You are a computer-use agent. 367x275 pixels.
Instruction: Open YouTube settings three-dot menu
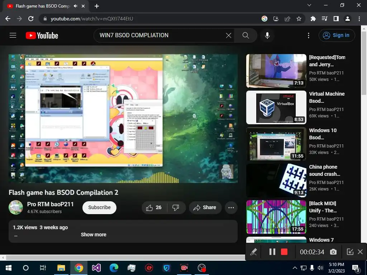click(x=309, y=35)
